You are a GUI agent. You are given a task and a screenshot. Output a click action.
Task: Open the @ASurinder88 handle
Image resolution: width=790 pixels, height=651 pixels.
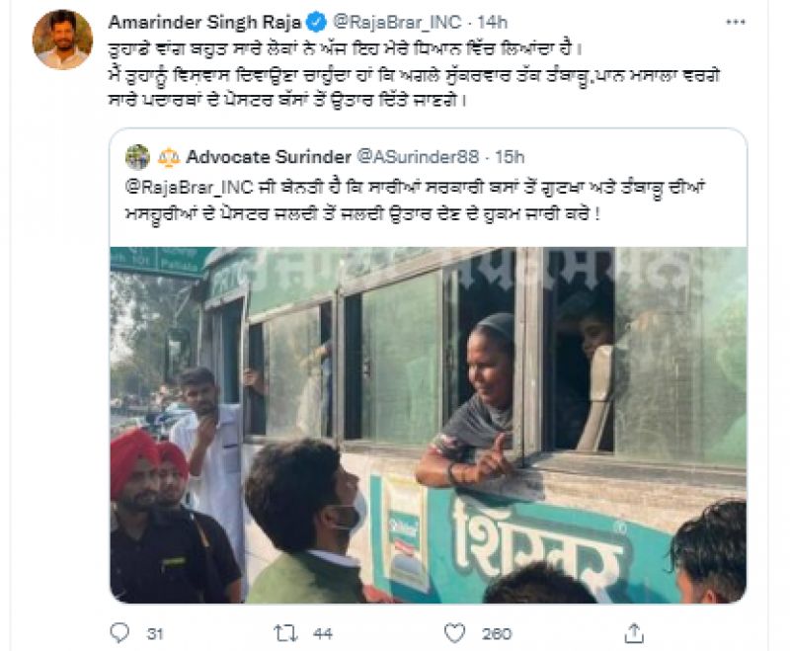(x=417, y=157)
